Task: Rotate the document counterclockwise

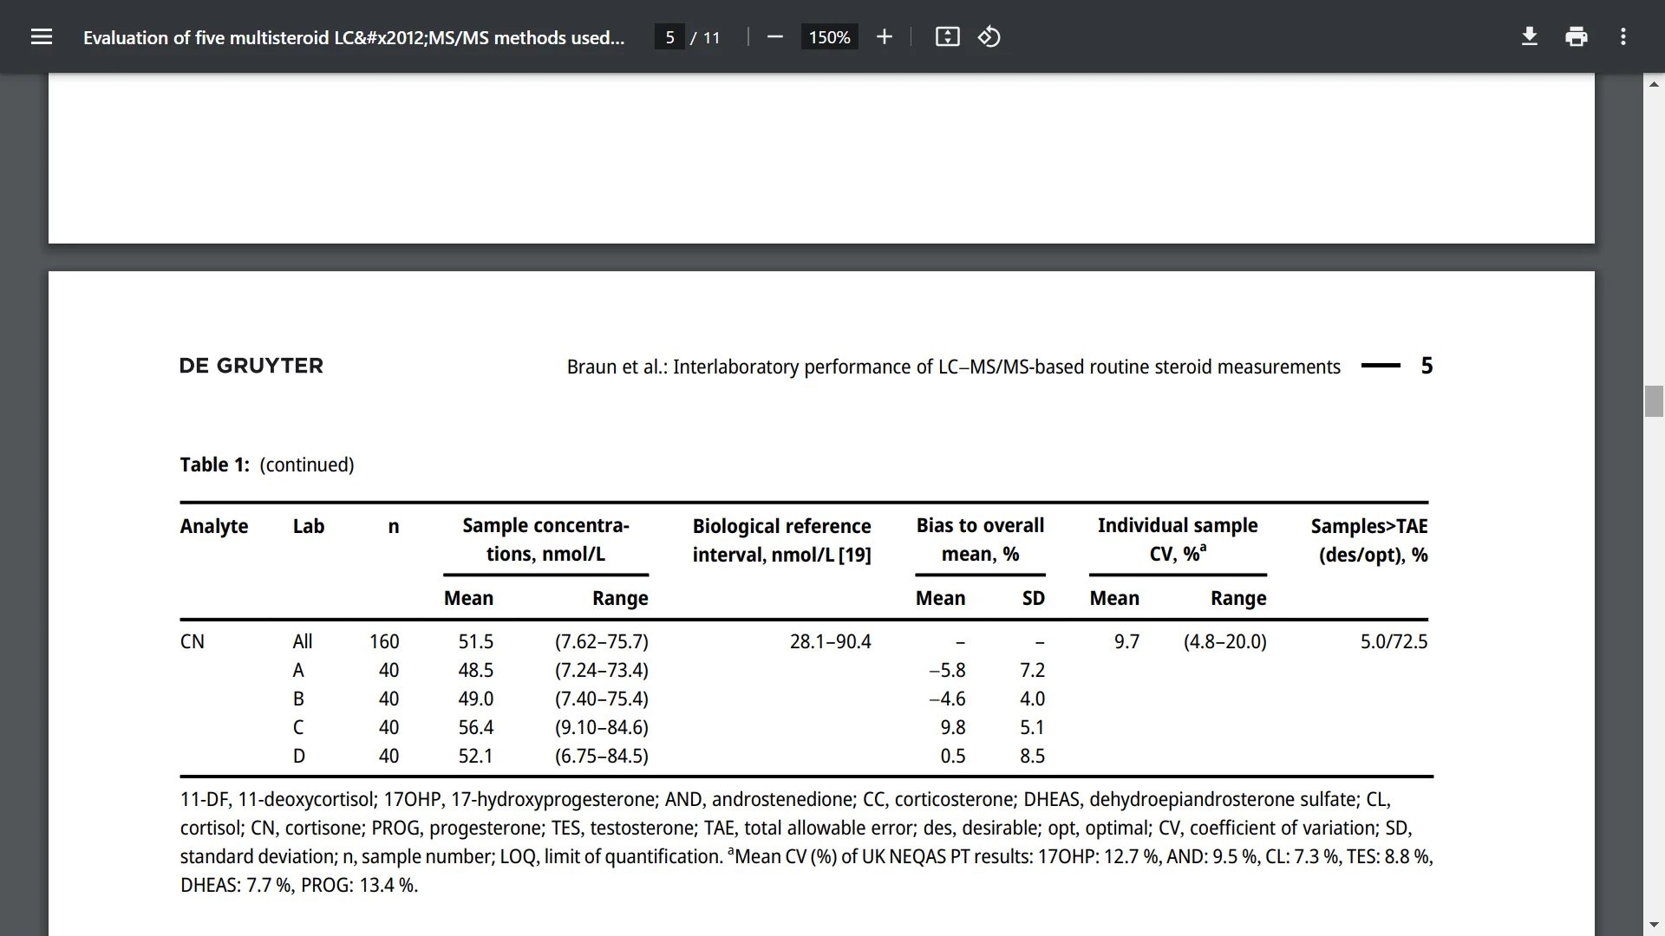Action: click(989, 37)
